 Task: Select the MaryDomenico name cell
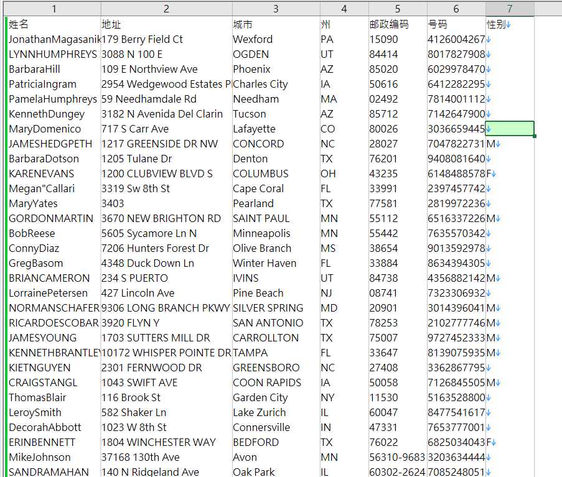point(54,129)
